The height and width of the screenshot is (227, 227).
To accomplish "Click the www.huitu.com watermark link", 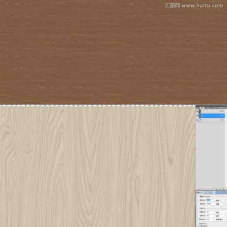I will [202, 6].
